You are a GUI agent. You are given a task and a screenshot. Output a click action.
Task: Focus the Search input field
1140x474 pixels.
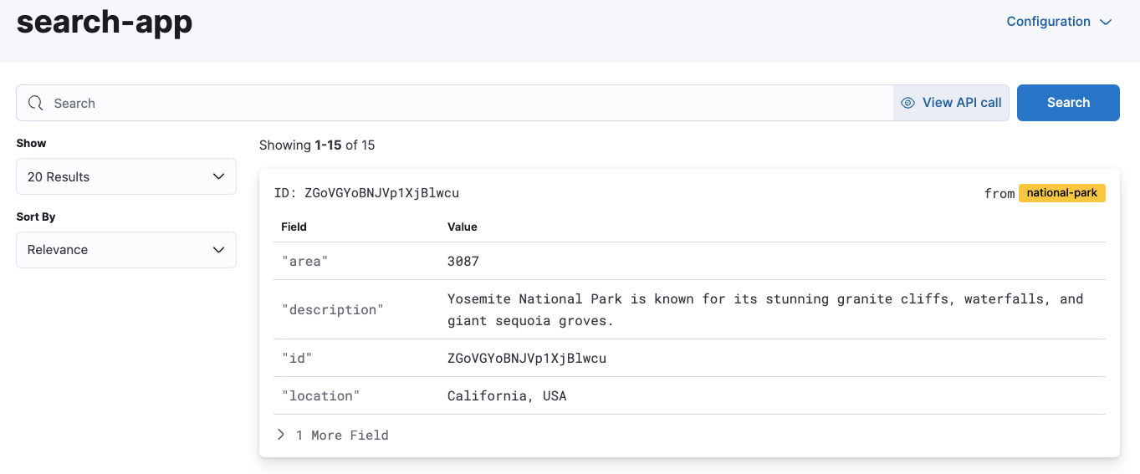(455, 103)
